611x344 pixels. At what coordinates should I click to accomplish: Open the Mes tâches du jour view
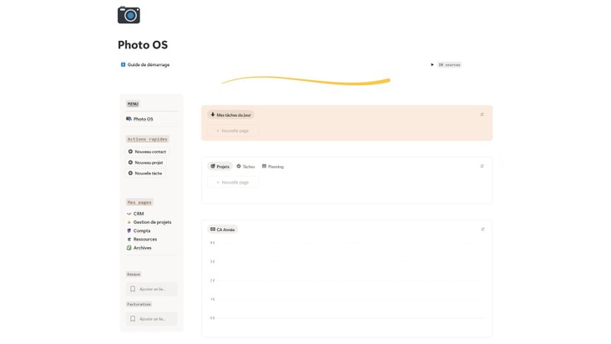click(230, 114)
